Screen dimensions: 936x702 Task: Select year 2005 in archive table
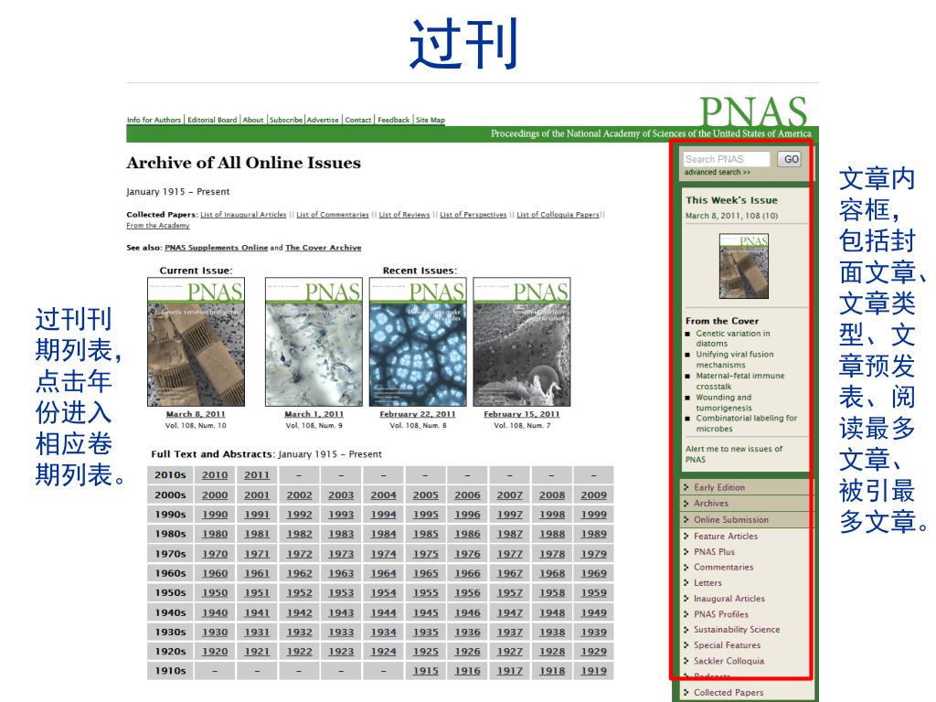[x=426, y=495]
